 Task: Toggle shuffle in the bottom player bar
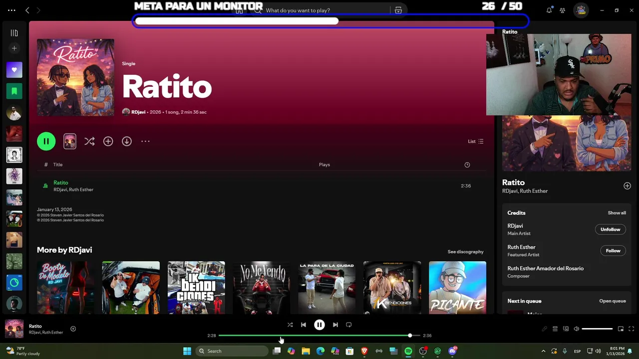pos(290,325)
